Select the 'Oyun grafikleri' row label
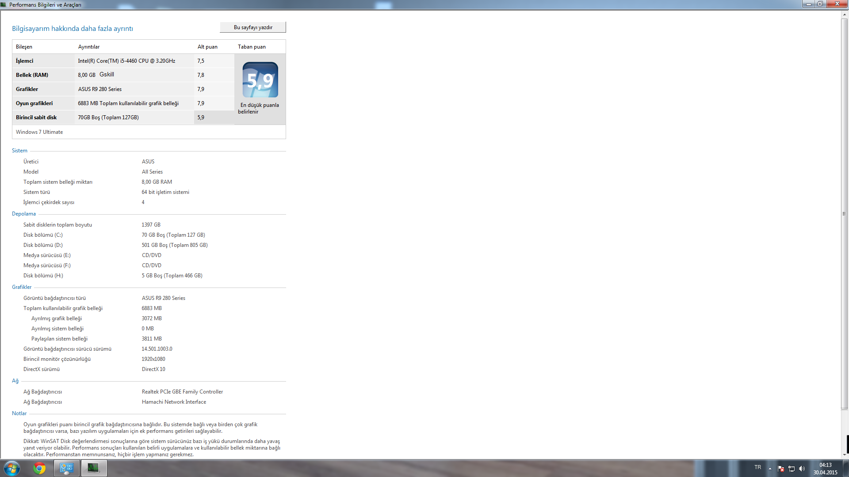 point(34,103)
